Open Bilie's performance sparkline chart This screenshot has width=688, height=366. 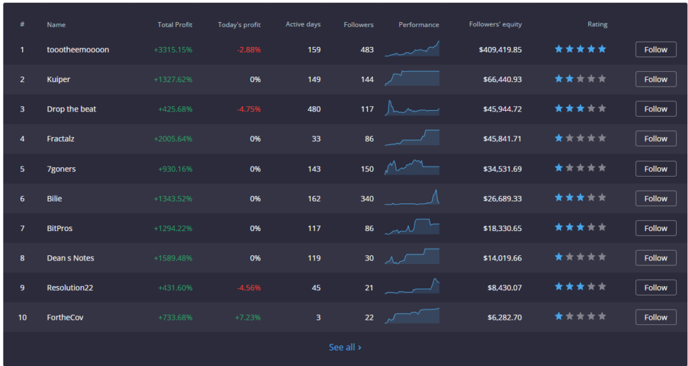[x=412, y=198]
